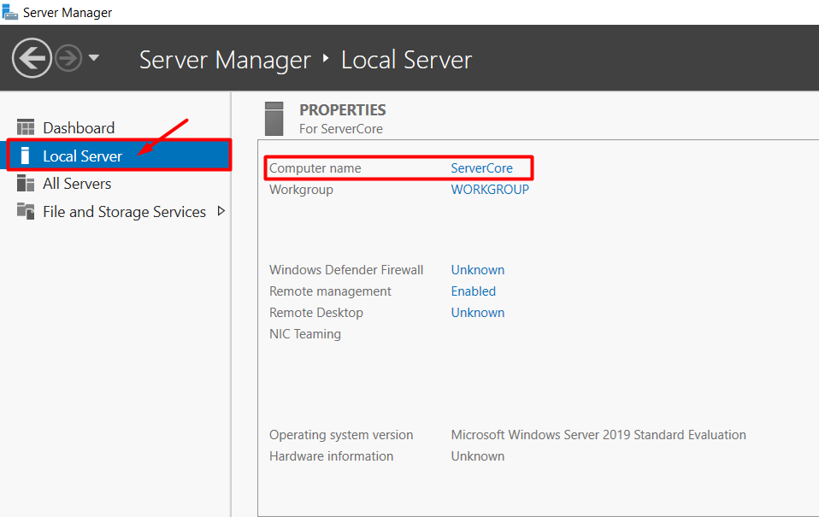
Task: Open the Dashboard page
Action: tap(79, 127)
